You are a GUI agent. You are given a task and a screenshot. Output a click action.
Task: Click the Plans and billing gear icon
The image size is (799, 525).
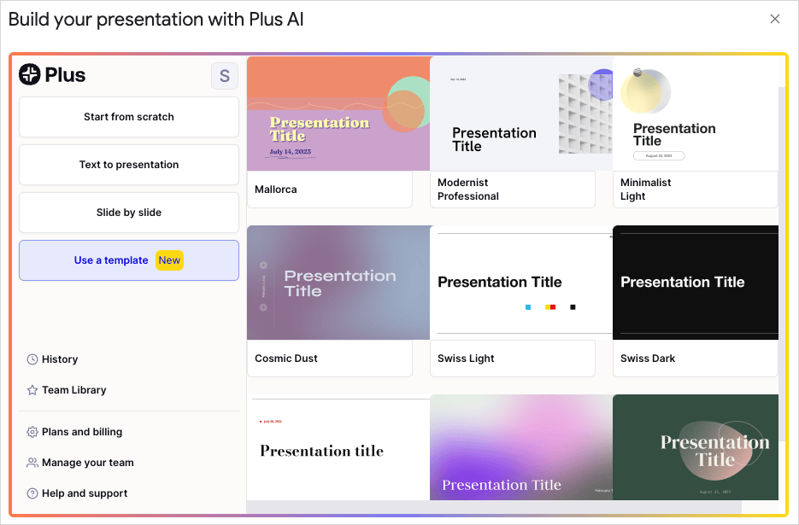32,432
